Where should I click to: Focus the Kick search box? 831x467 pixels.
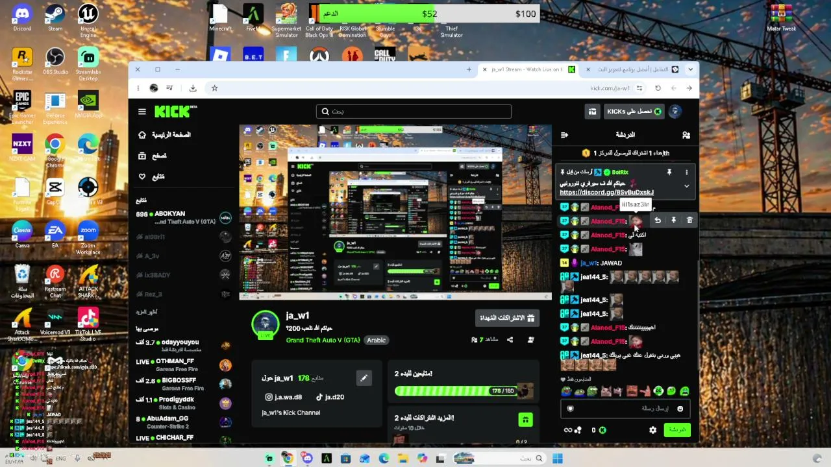click(x=414, y=112)
